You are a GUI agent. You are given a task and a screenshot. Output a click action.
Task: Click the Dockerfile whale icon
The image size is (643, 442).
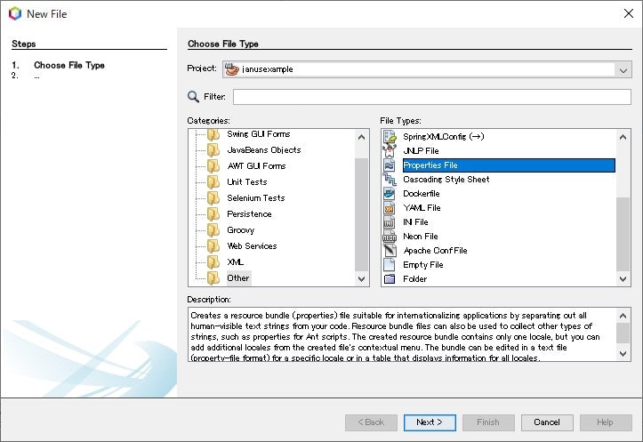coord(390,194)
